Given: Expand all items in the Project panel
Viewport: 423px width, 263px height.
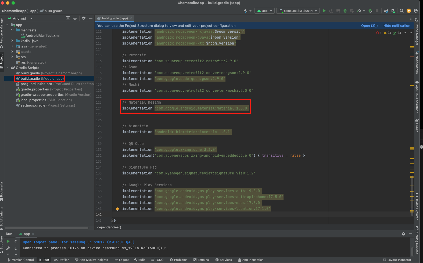Looking at the screenshot, I should [68, 18].
